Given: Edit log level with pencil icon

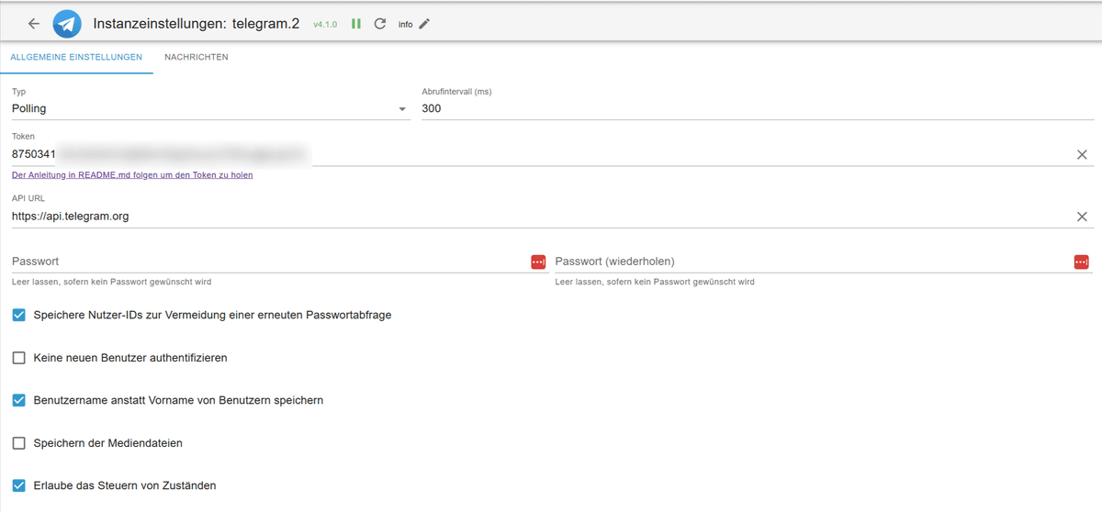Looking at the screenshot, I should pos(424,24).
